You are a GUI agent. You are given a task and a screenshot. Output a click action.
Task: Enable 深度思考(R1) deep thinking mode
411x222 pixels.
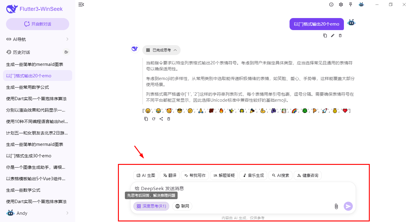[151, 206]
